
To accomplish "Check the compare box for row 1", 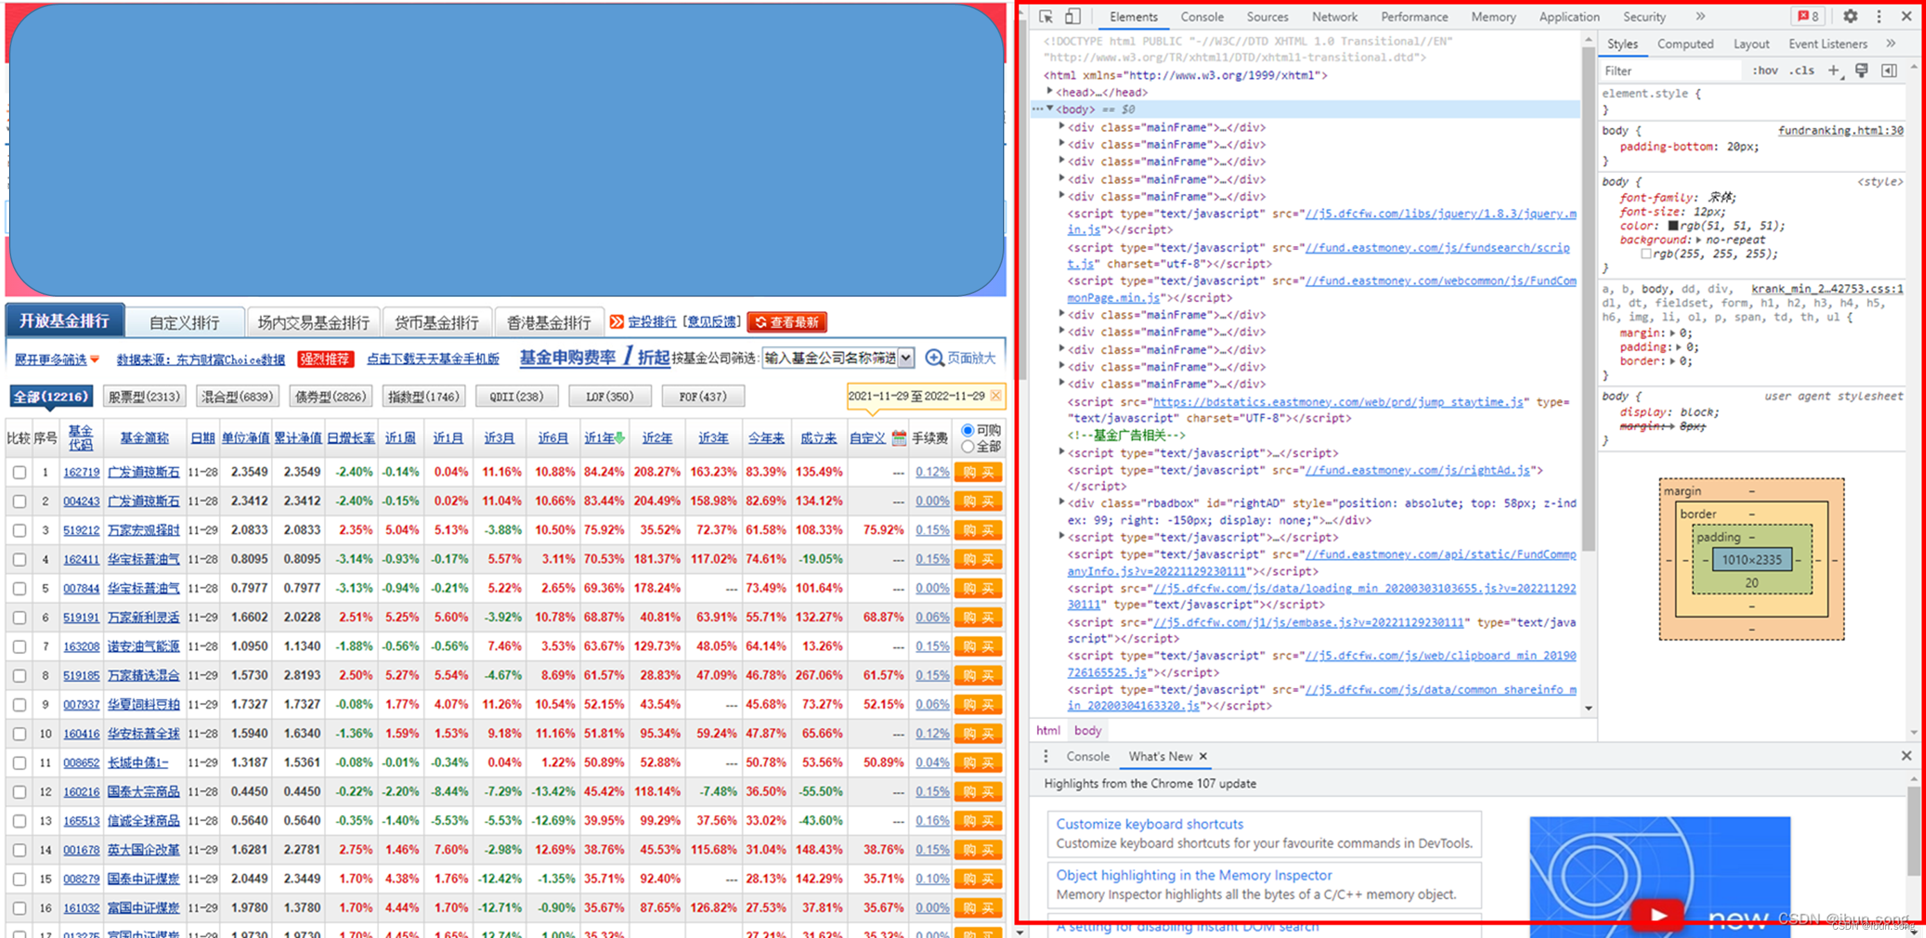I will coord(19,472).
